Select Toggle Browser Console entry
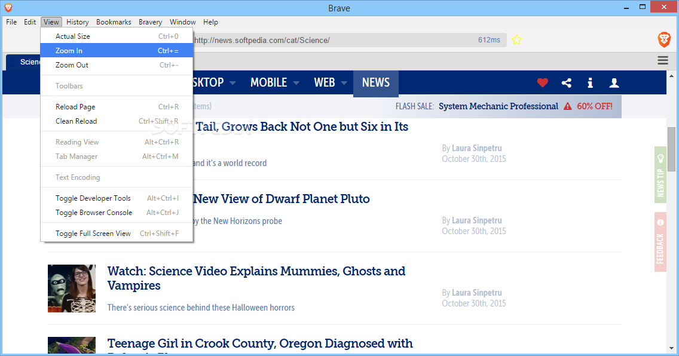679x356 pixels. [x=117, y=213]
